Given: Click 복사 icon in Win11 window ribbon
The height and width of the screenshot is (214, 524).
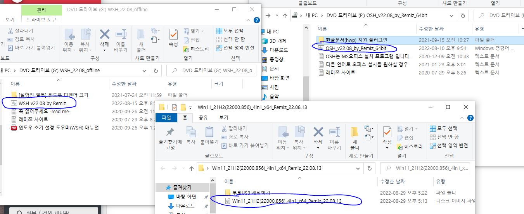Looking at the screenshot, I should coord(190,136).
